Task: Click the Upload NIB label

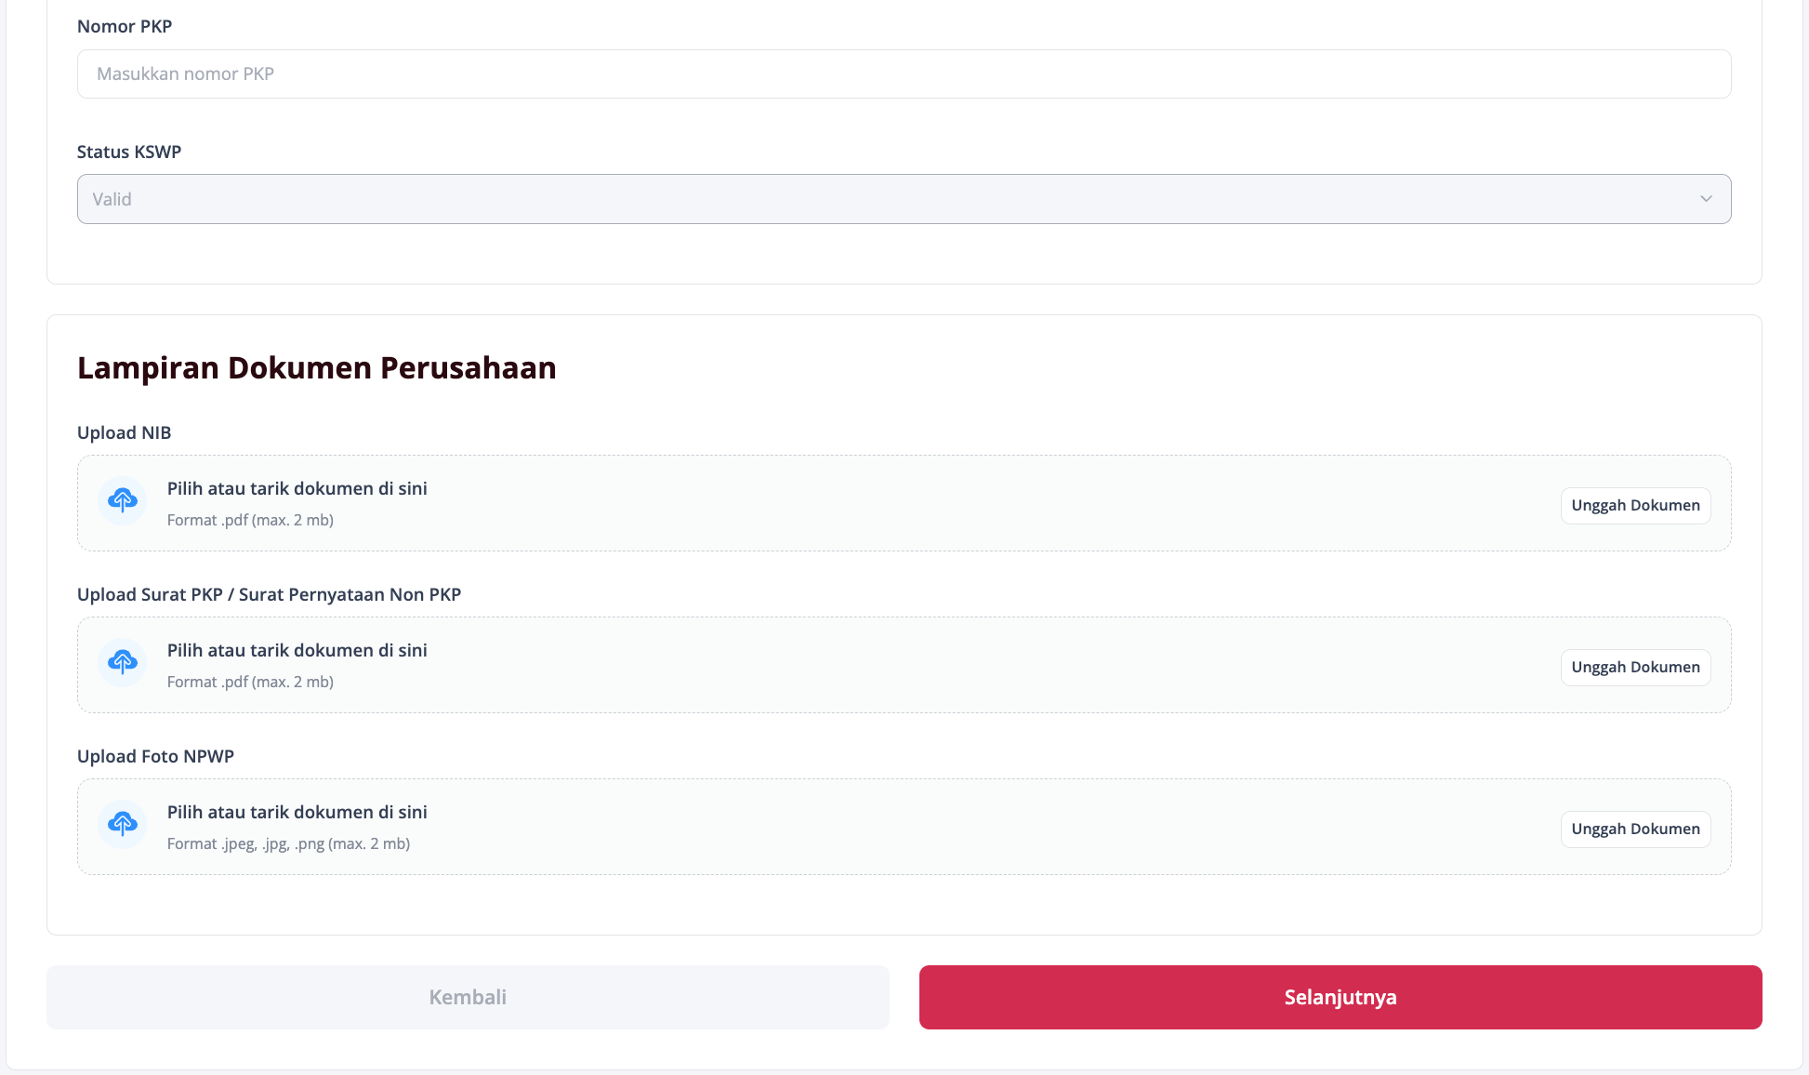Action: point(125,432)
